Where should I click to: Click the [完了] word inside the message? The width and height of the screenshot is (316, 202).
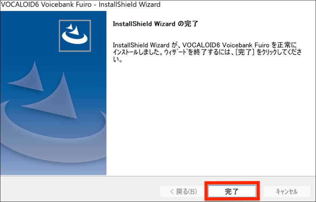point(245,52)
